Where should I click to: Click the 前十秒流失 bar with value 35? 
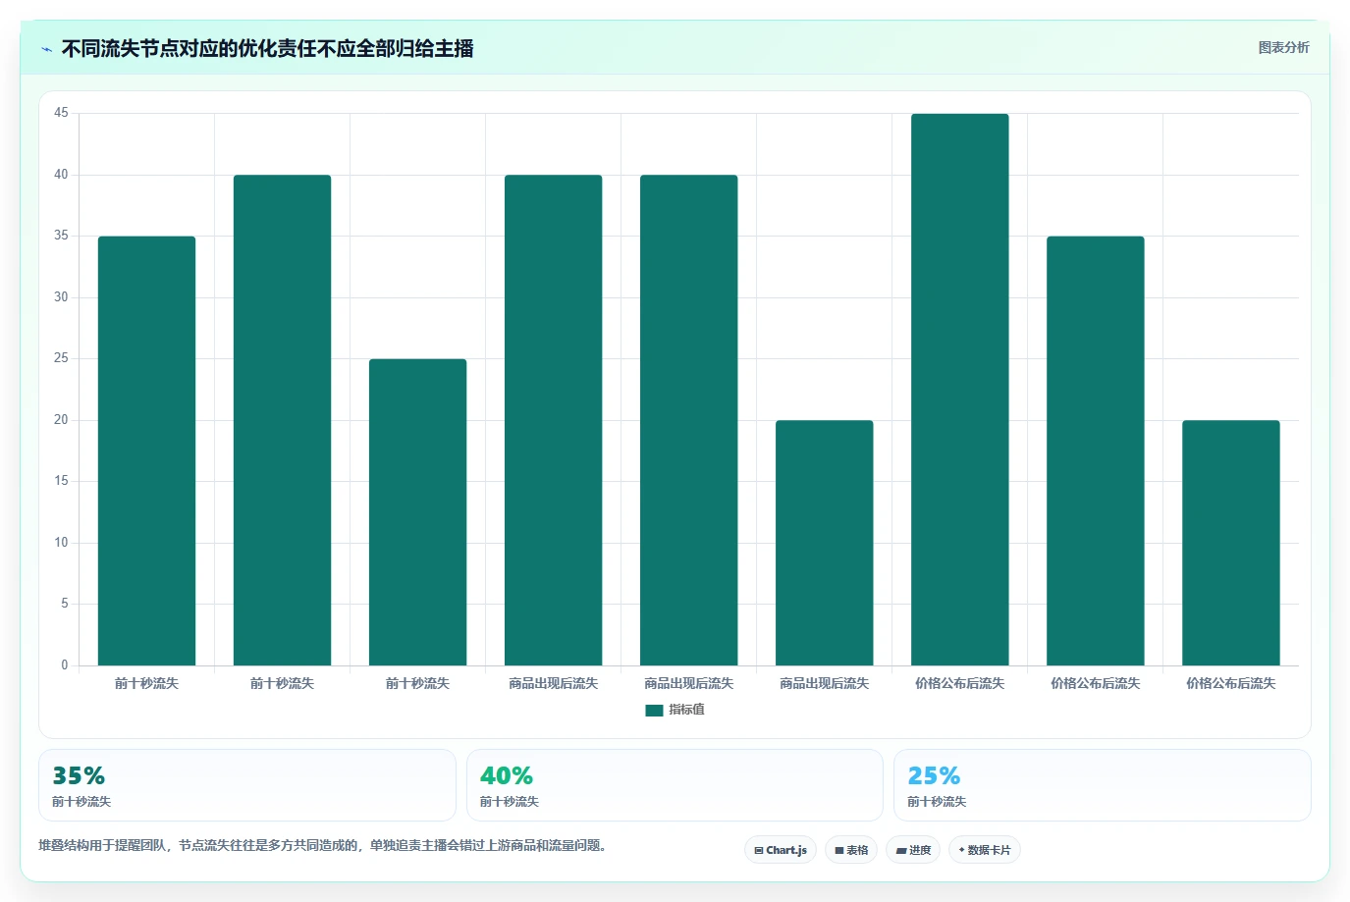(x=146, y=451)
